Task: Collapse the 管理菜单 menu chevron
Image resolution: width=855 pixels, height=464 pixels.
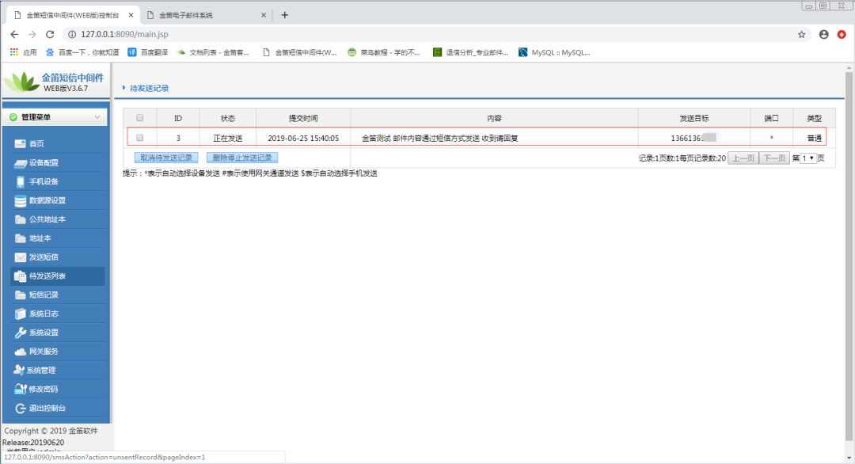Action: 97,117
